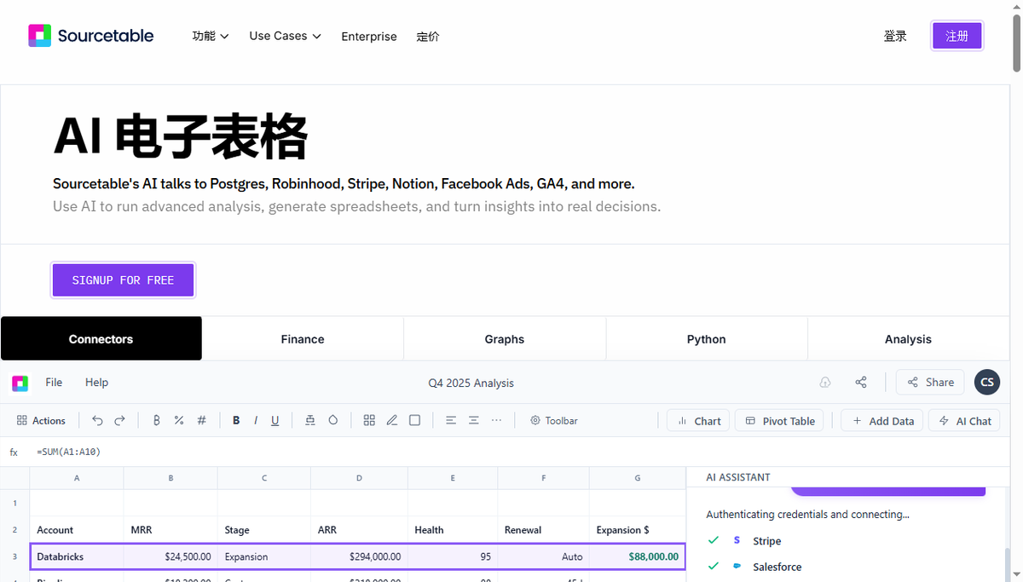Center align text with the alignment icon

pos(474,421)
